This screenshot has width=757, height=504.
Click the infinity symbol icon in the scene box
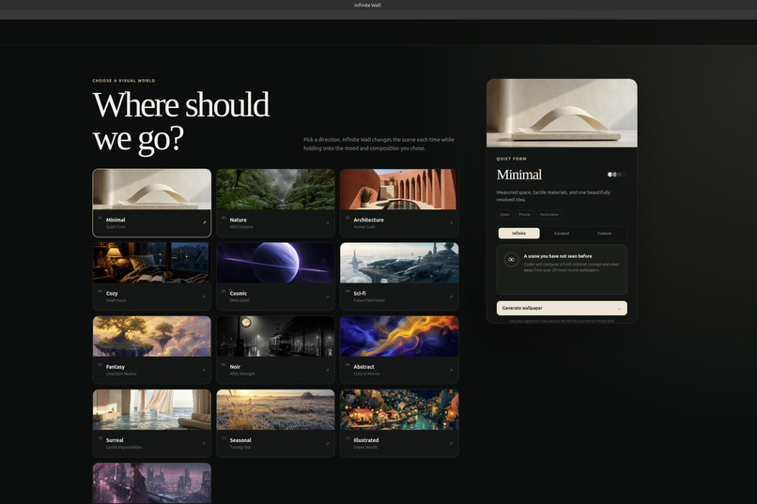(x=511, y=259)
